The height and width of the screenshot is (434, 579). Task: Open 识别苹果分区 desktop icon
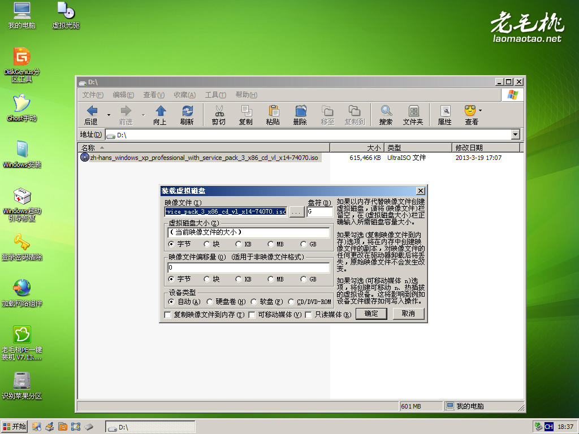tap(22, 385)
